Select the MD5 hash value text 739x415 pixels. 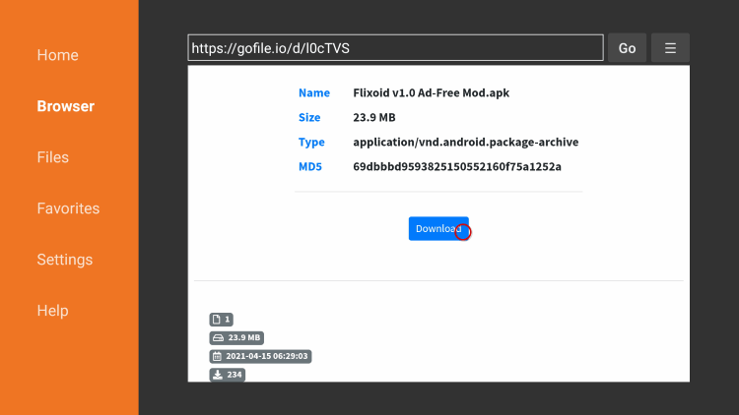[457, 166]
